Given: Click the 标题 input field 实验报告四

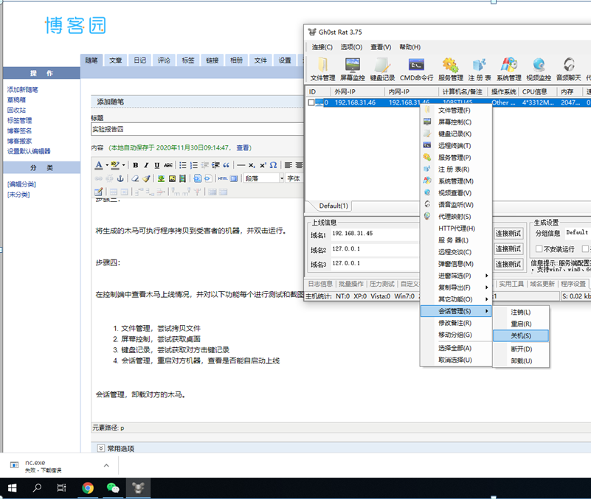Looking at the screenshot, I should pos(197,129).
